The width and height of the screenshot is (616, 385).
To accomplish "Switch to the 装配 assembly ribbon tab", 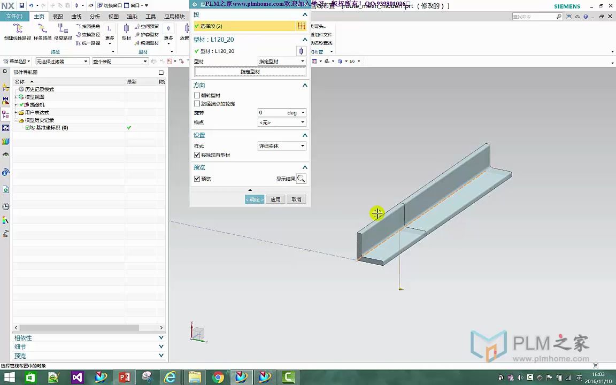I will [58, 17].
